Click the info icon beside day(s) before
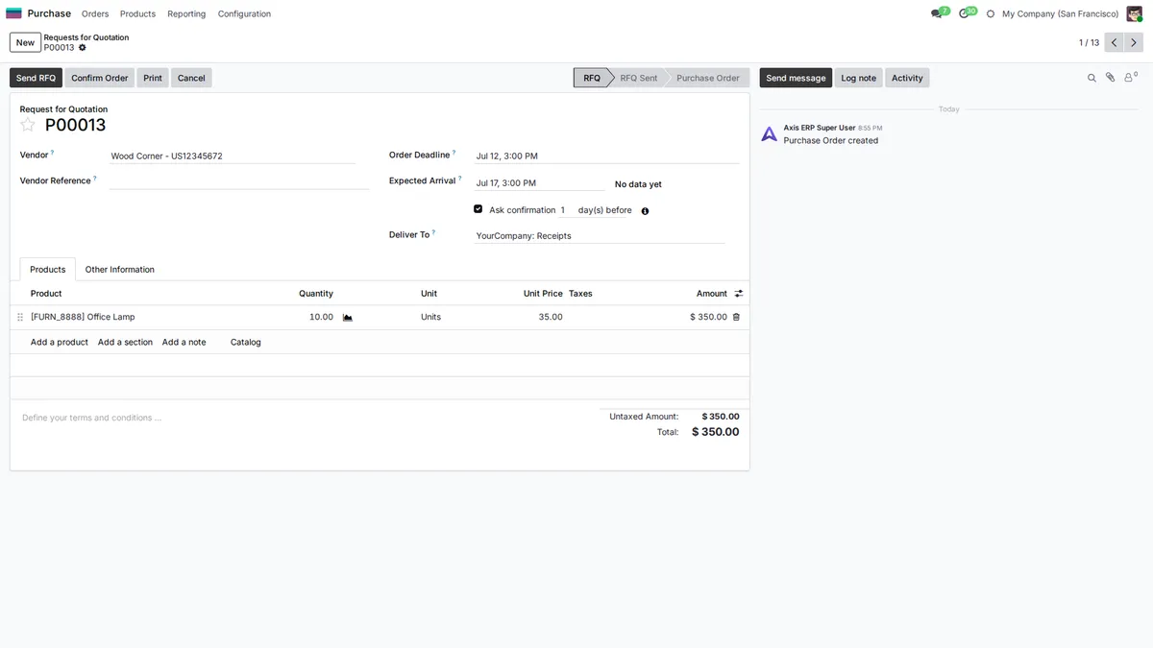The height and width of the screenshot is (648, 1153). (645, 211)
